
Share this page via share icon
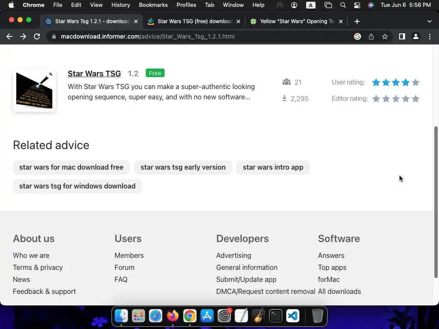(x=371, y=36)
